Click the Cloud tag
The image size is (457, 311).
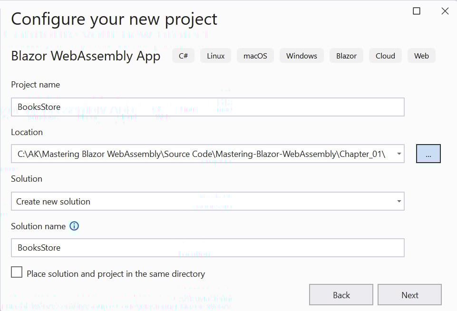pyautogui.click(x=385, y=56)
